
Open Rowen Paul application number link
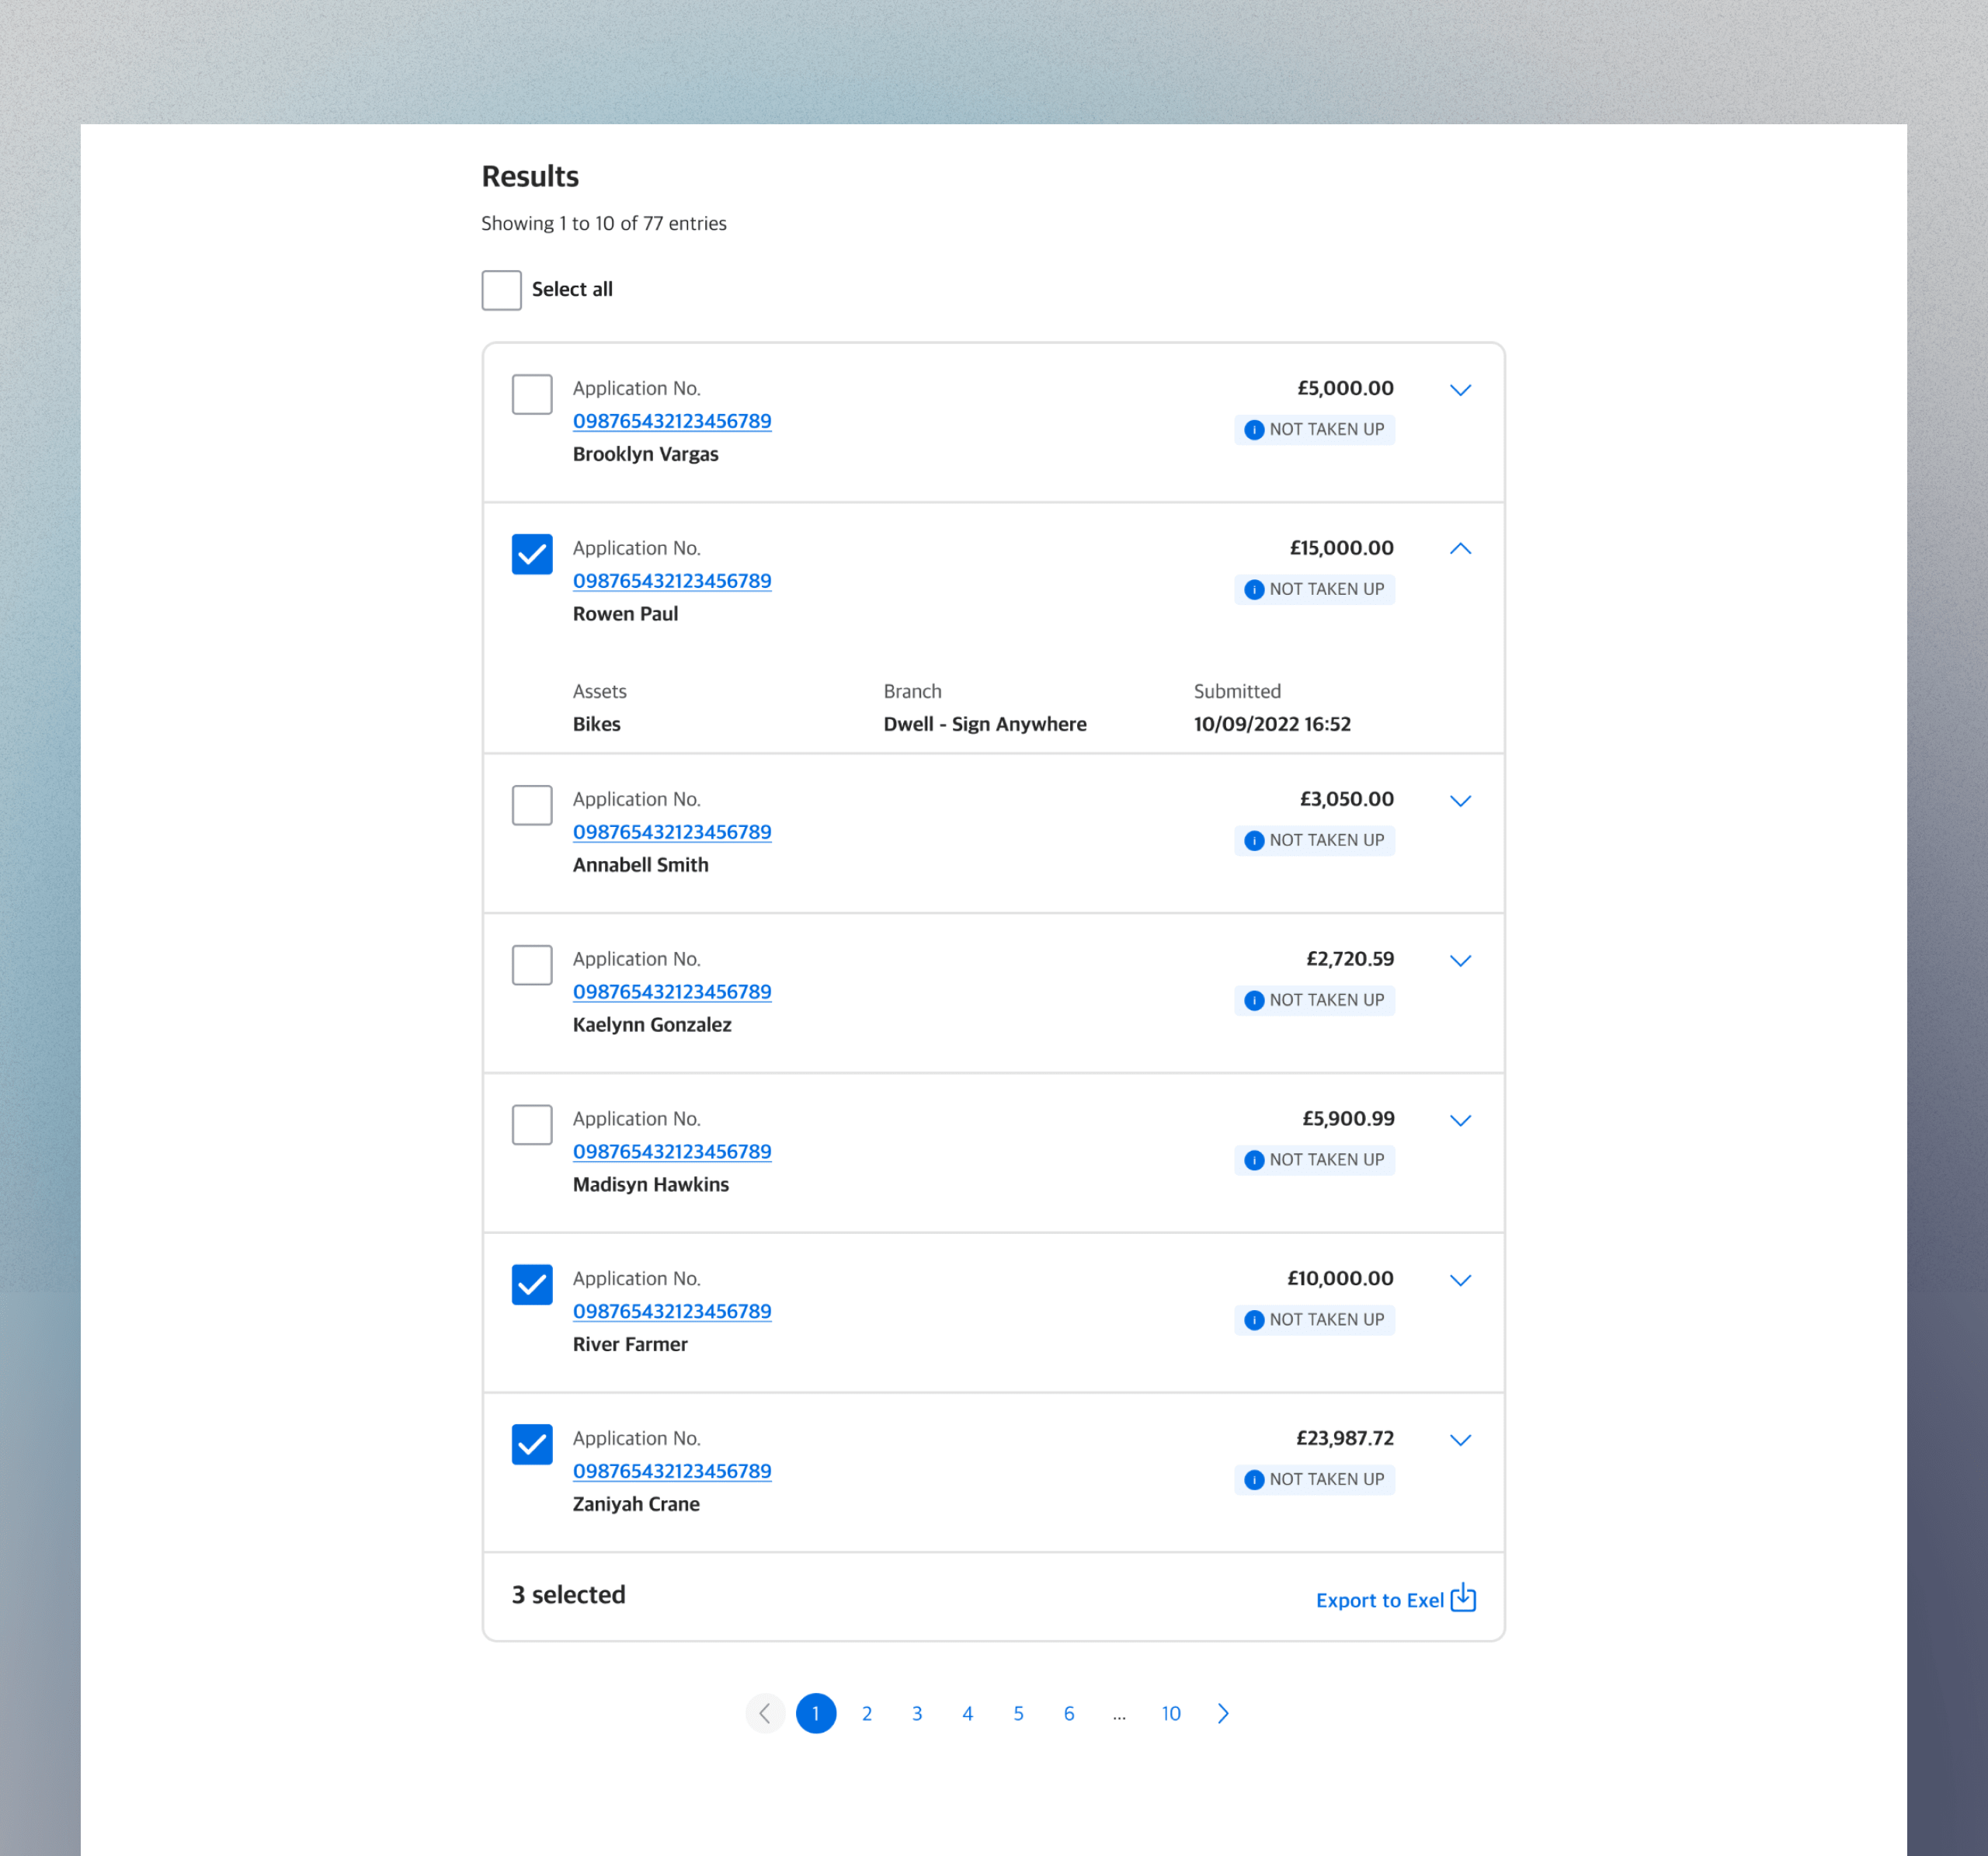pyautogui.click(x=672, y=581)
